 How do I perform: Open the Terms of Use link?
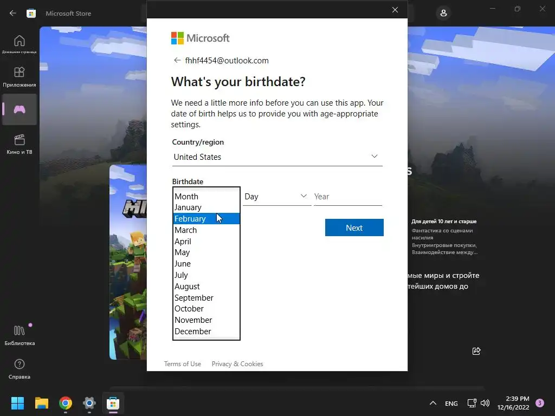[182, 363]
